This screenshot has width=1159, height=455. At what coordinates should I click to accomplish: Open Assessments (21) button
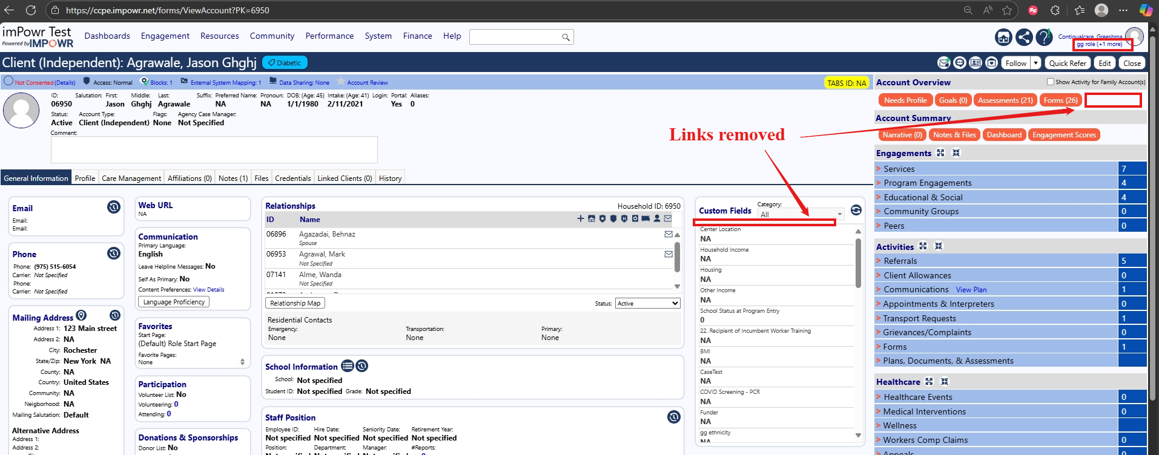pos(1005,100)
